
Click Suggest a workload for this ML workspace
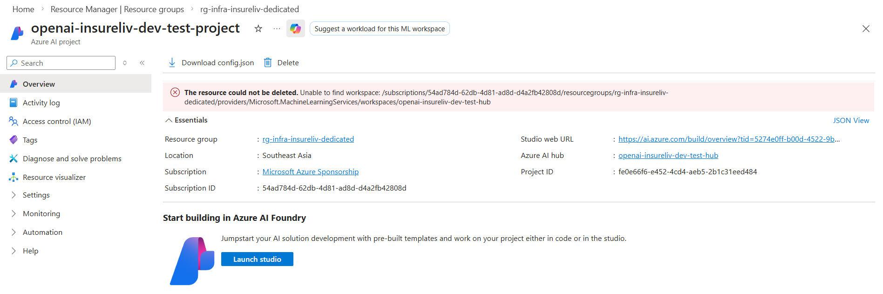pyautogui.click(x=380, y=28)
